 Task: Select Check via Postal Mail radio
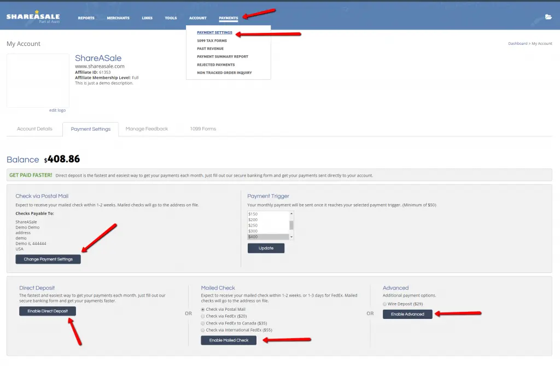click(x=203, y=310)
